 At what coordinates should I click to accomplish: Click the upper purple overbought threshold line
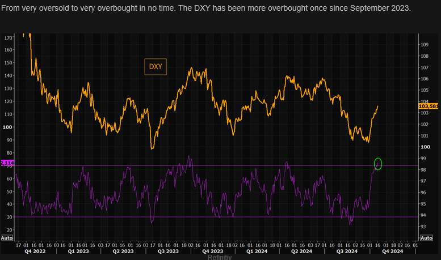(227, 166)
